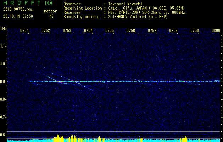This screenshot has width=223, height=142.
Task: Click the 0753 time marker
Action: point(67,31)
